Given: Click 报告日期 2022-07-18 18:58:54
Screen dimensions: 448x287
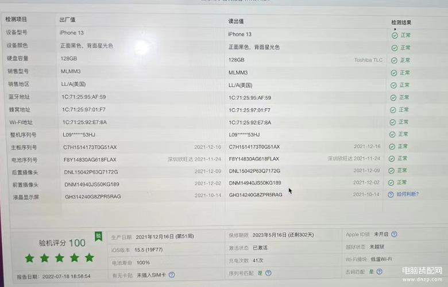Looking at the screenshot, I should pyautogui.click(x=53, y=277).
